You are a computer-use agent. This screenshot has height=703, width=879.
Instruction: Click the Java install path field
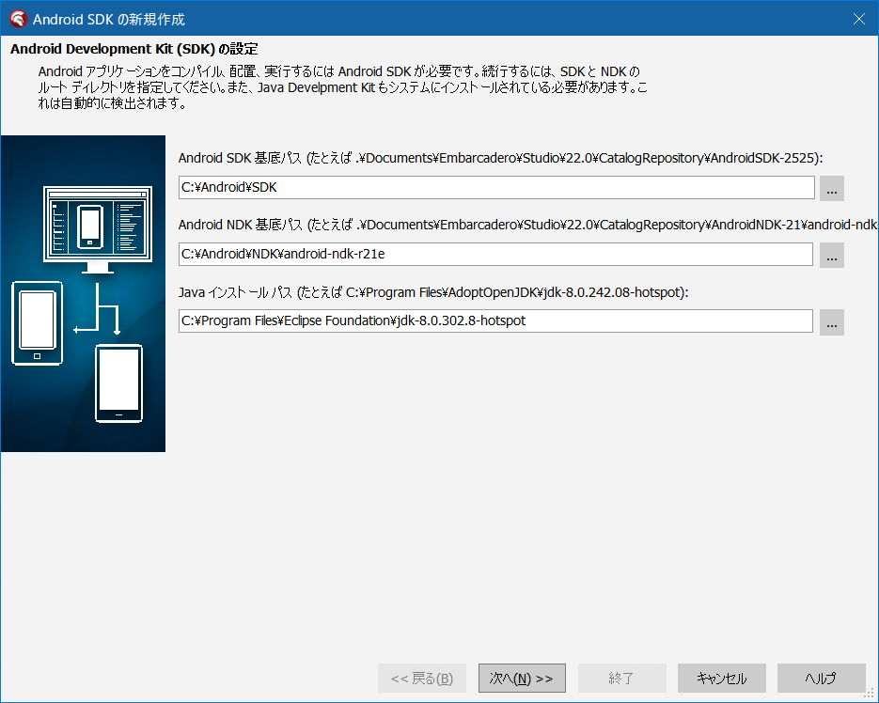point(495,320)
